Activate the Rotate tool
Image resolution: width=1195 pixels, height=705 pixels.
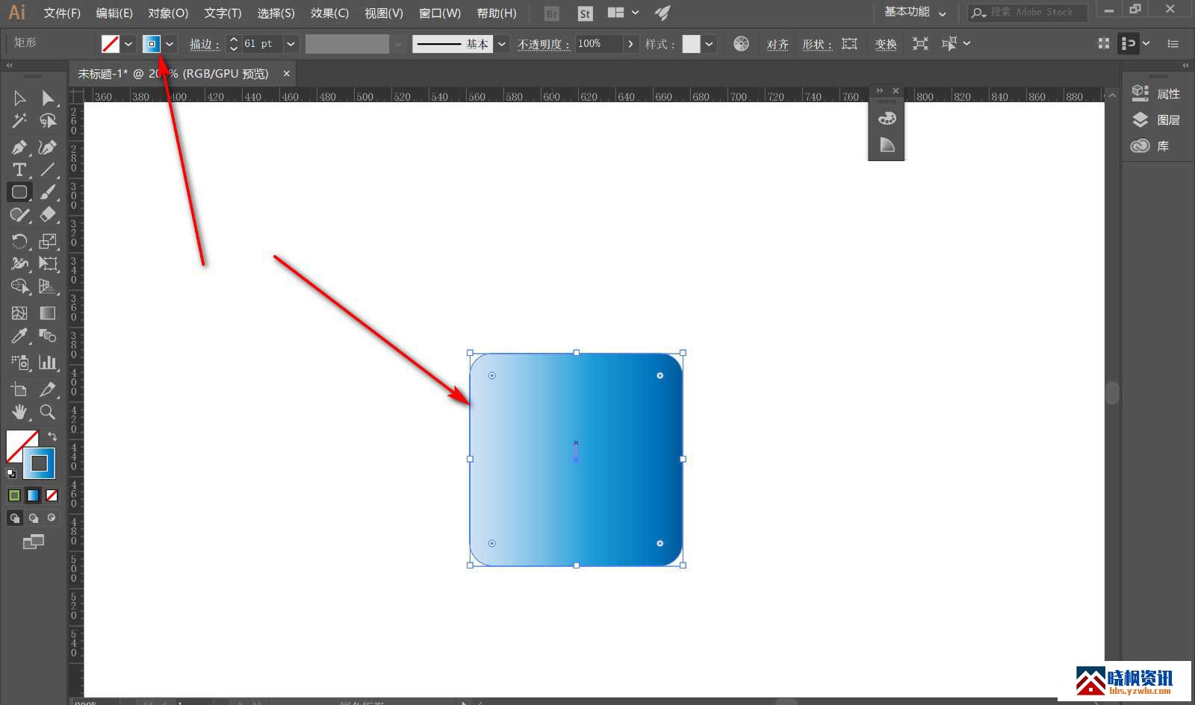point(19,241)
